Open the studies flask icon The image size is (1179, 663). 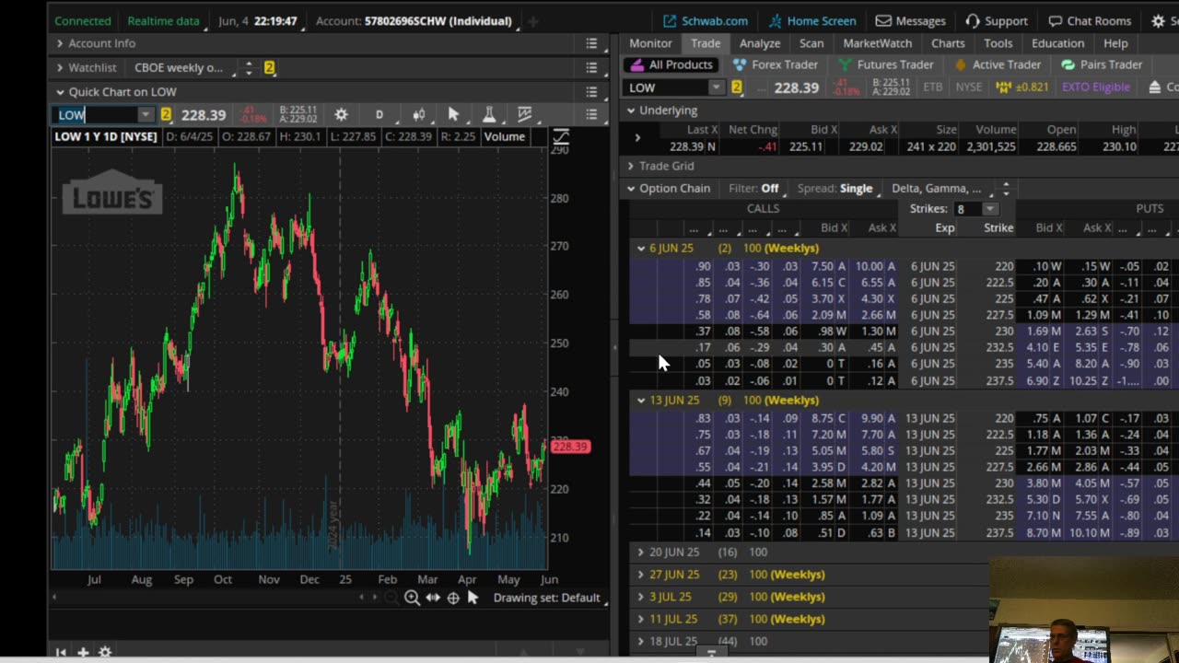pos(489,114)
